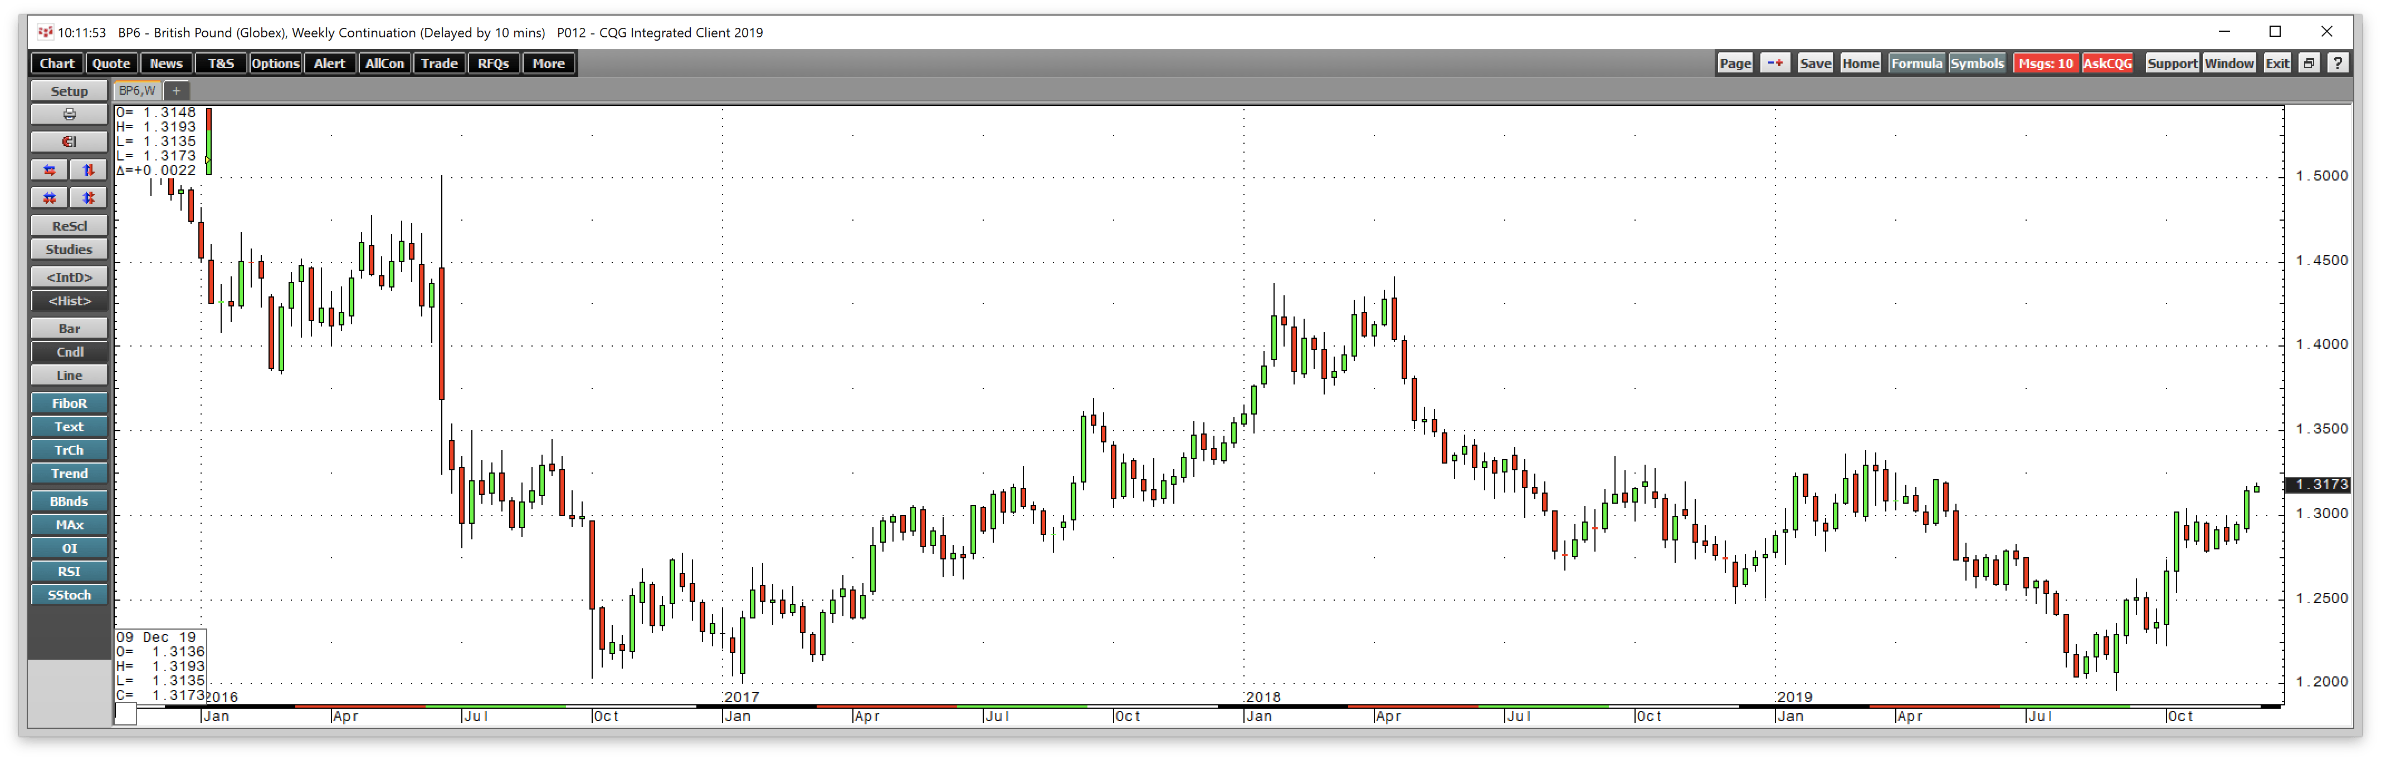
Task: Click the small white box at chart bottom-left
Action: [x=126, y=715]
